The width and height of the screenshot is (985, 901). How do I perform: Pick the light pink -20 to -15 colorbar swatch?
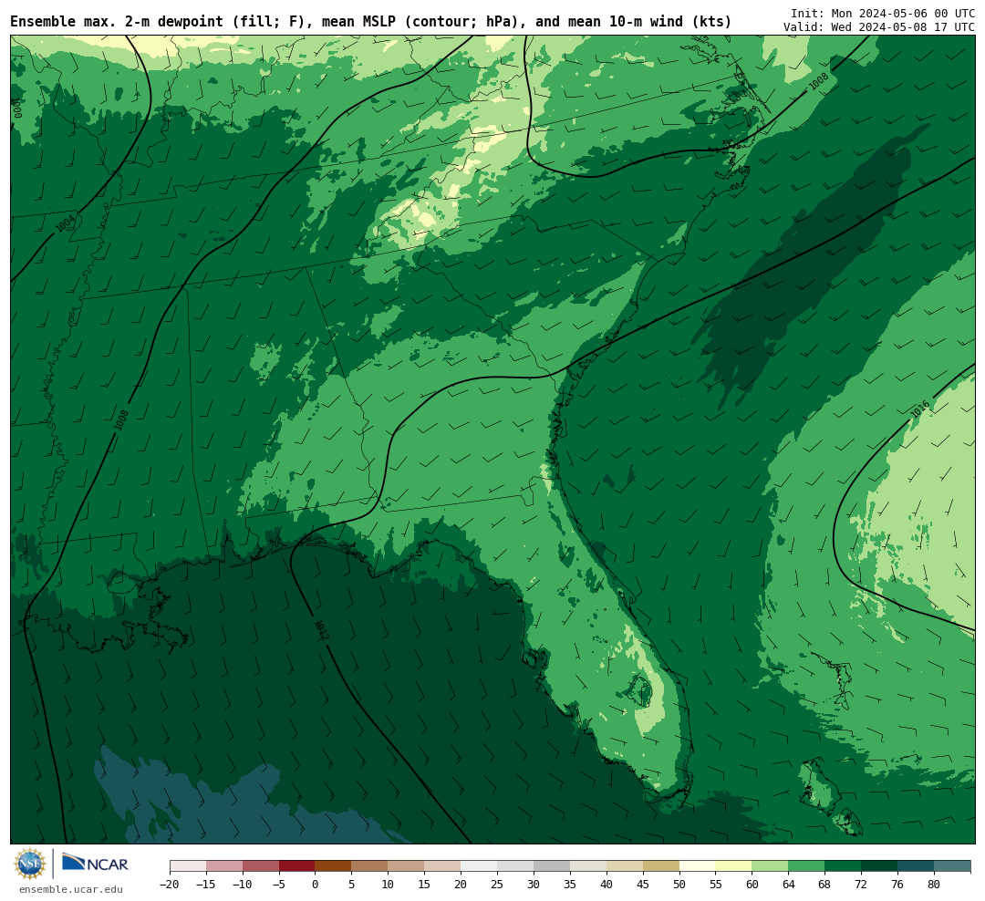[x=188, y=866]
